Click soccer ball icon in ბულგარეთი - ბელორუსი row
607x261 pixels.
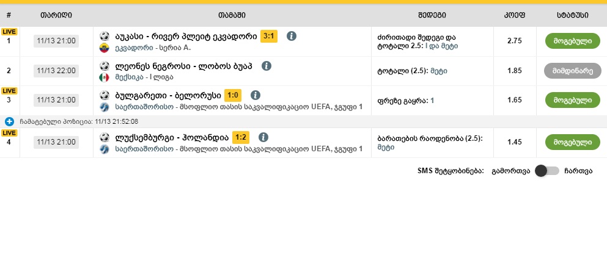point(104,95)
